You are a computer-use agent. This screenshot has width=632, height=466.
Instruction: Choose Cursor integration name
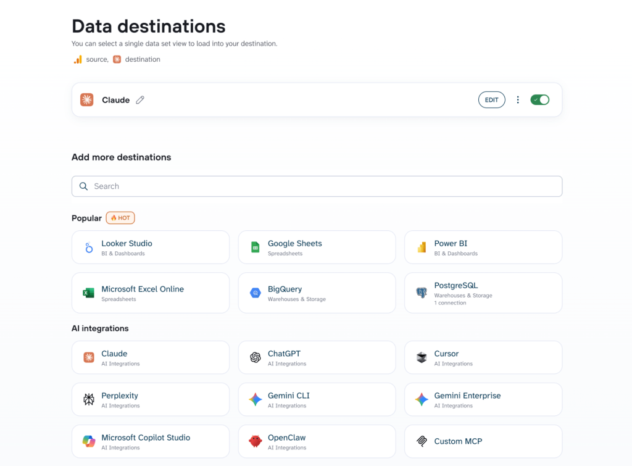click(x=446, y=354)
